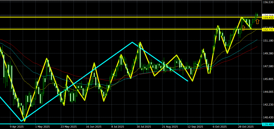Select the yellow 152.731 price tag

268,30
